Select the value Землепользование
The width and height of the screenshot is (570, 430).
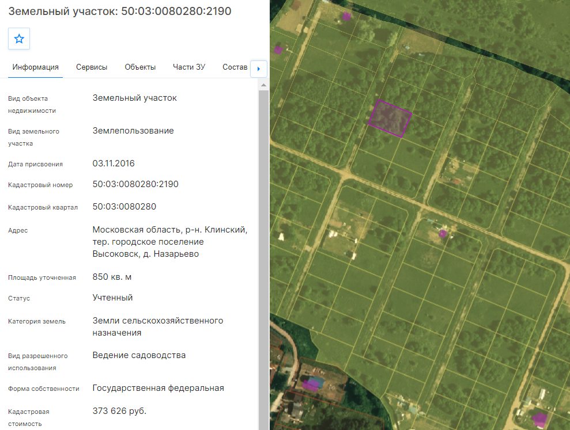pyautogui.click(x=133, y=131)
